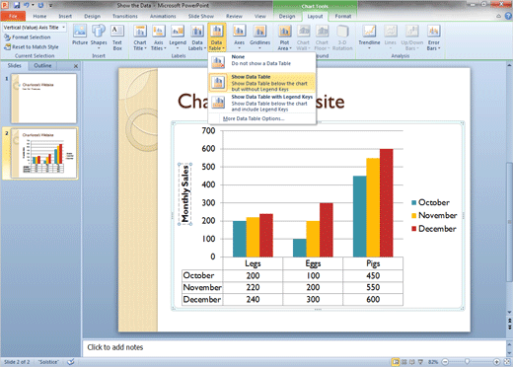Screen dimensions: 513x367
Task: Click the Undo icon in title bar
Action: [x=27, y=5]
